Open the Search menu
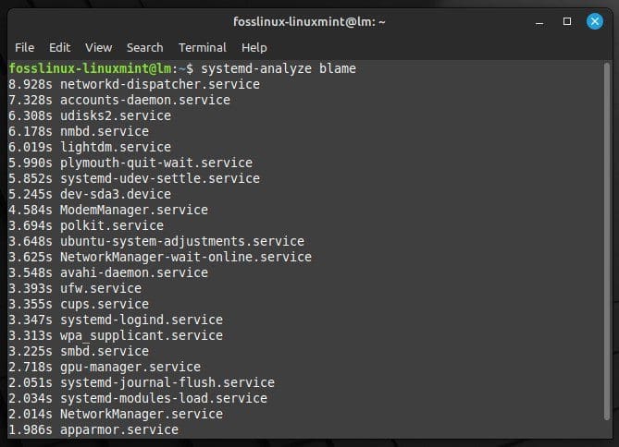Viewport: 619px width, 447px height. coord(144,48)
